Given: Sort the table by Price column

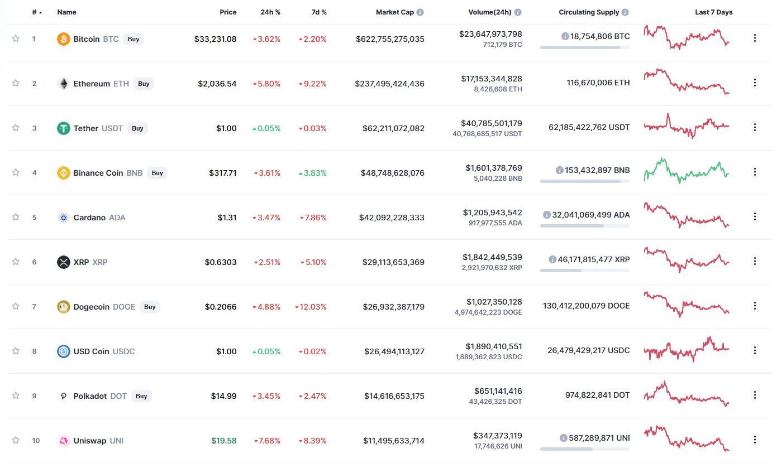Looking at the screenshot, I should pos(228,12).
